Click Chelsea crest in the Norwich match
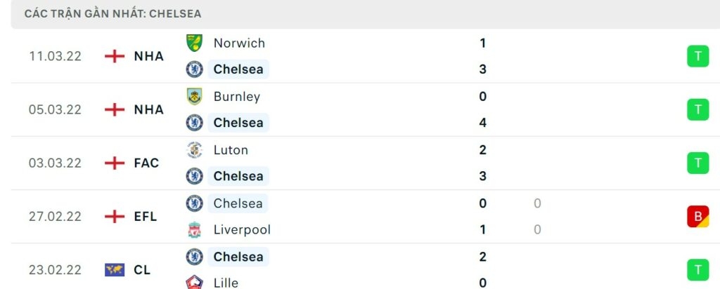 pyautogui.click(x=194, y=69)
